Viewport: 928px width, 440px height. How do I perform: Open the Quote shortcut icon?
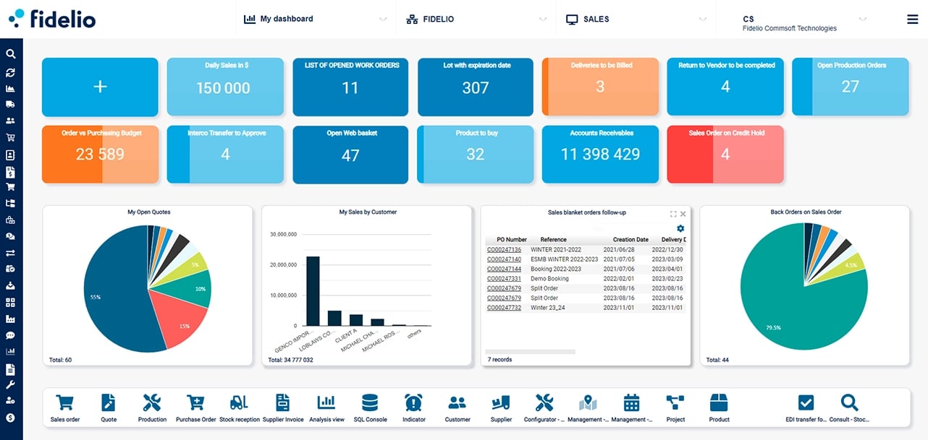109,402
